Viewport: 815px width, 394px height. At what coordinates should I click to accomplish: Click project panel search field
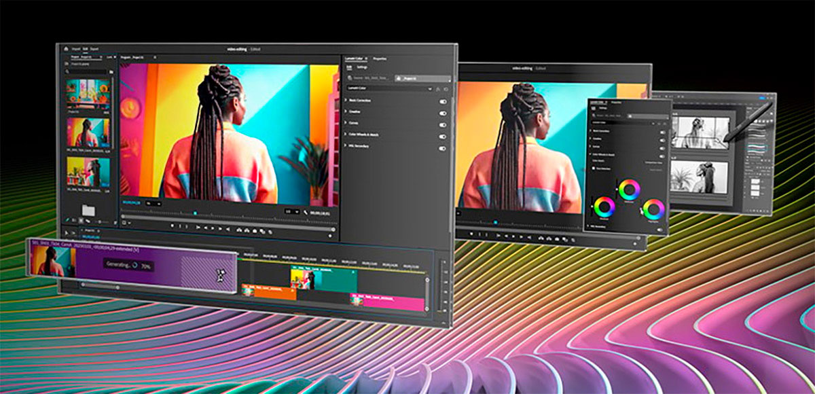coord(86,71)
